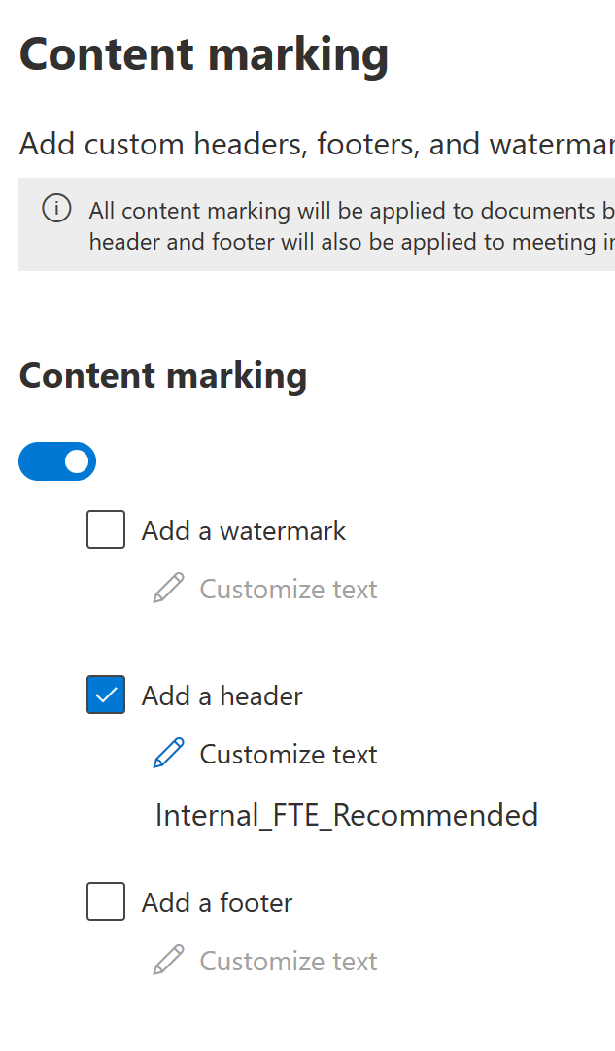Turn off the Content marking toggle switch
This screenshot has width=615, height=1051.
coord(57,461)
